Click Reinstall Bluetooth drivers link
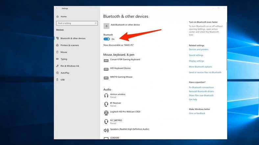Viewport: 259px width, 145px height. click(x=201, y=91)
